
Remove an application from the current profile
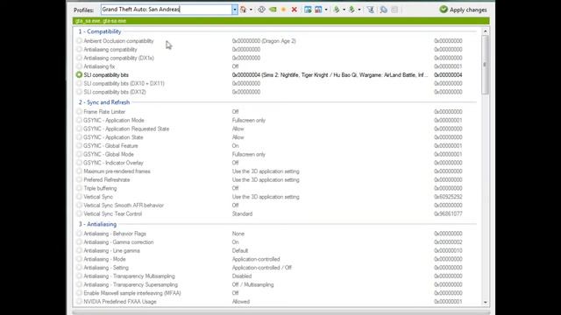coord(318,10)
